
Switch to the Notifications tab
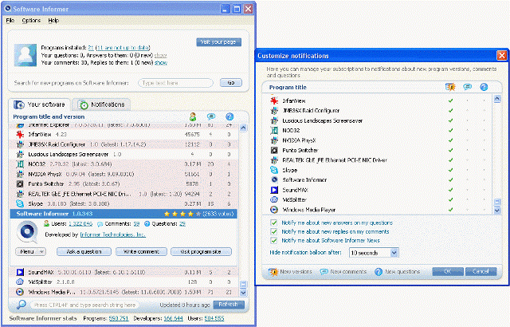(x=101, y=104)
